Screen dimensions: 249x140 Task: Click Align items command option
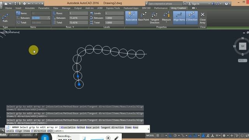point(23,131)
